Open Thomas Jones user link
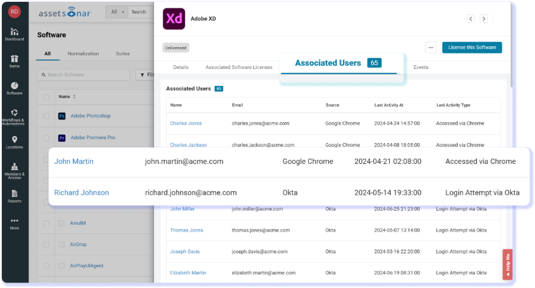 click(x=187, y=230)
